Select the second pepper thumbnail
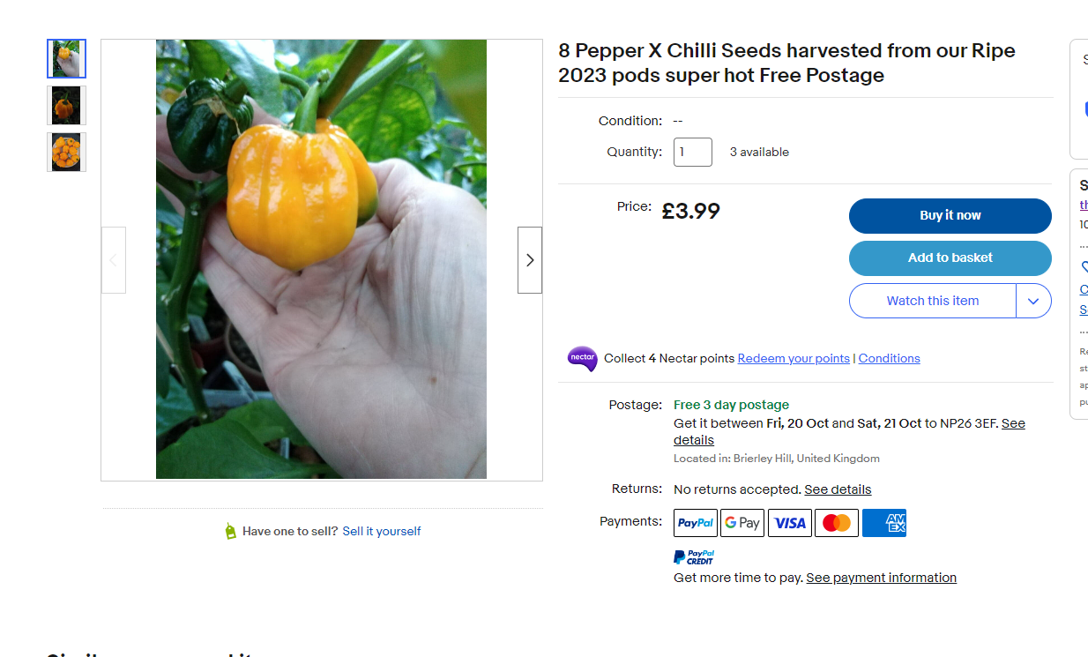This screenshot has width=1088, height=657. 66,105
